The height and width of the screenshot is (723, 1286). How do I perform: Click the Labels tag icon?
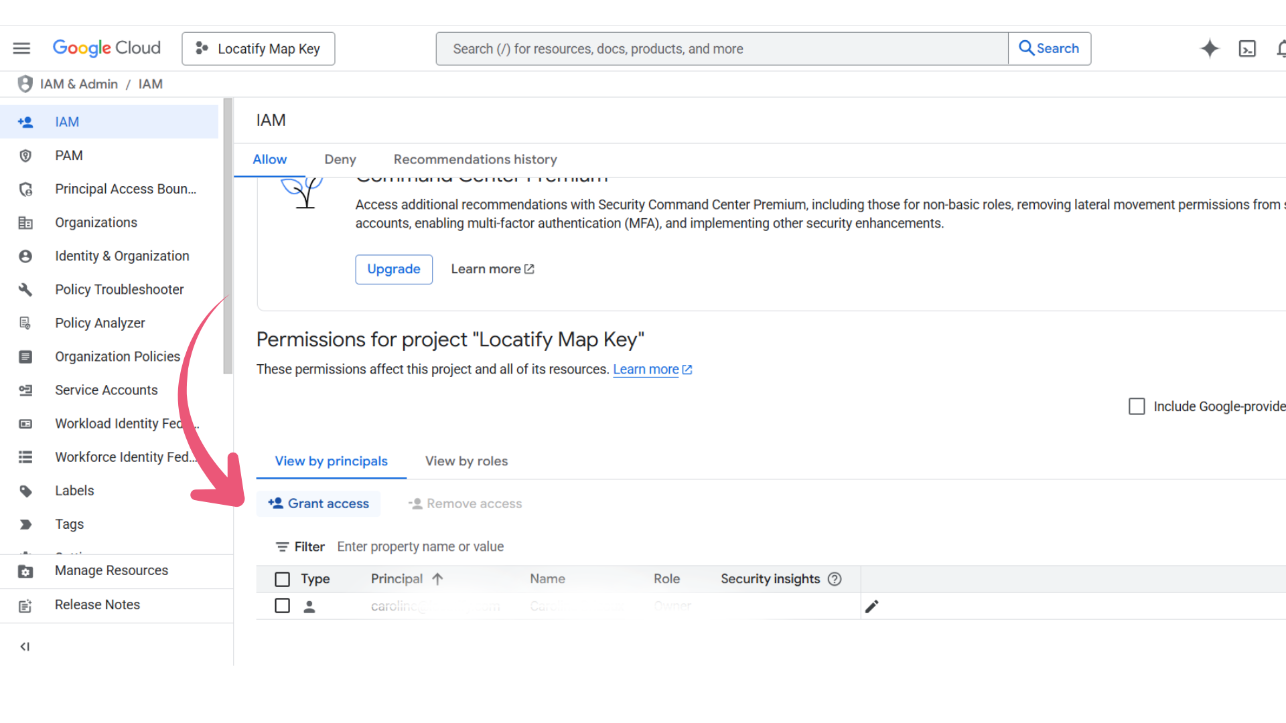click(x=25, y=491)
